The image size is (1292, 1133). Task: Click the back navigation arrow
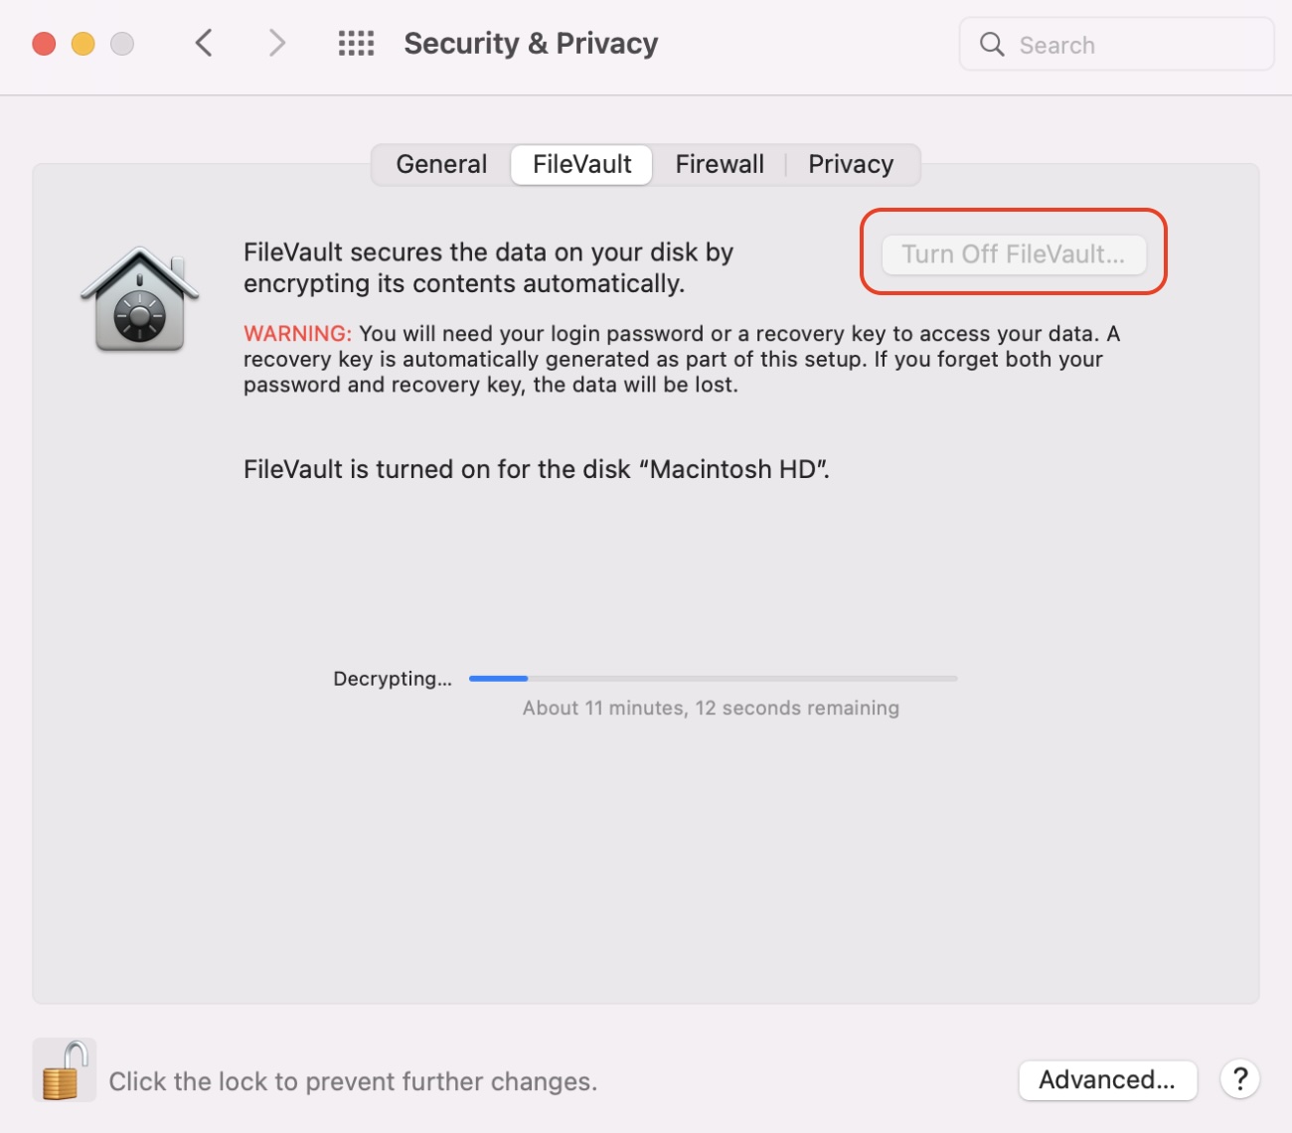(203, 43)
